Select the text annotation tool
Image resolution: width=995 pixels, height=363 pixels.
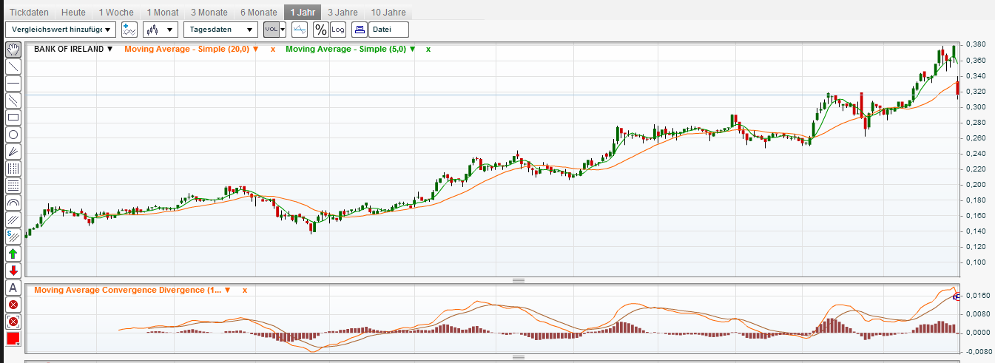tap(13, 288)
